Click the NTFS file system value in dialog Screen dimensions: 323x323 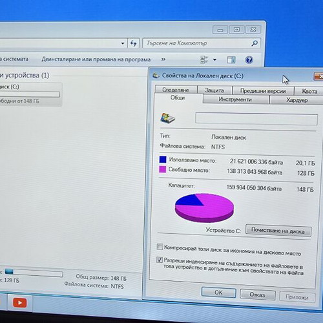218,147
